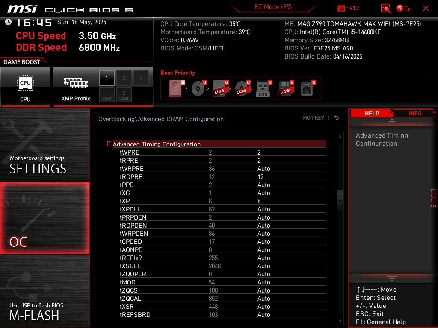Collapse Advanced Timing Configuration section
The width and height of the screenshot is (438, 328).
(x=109, y=144)
